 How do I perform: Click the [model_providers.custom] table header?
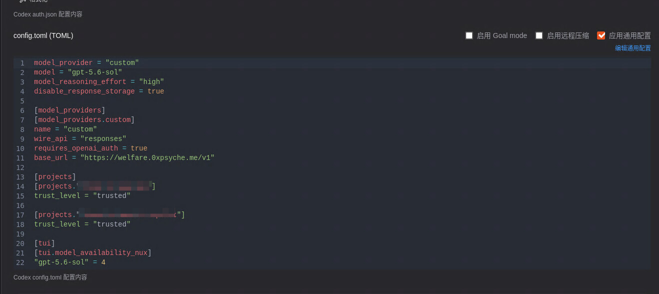coord(84,120)
